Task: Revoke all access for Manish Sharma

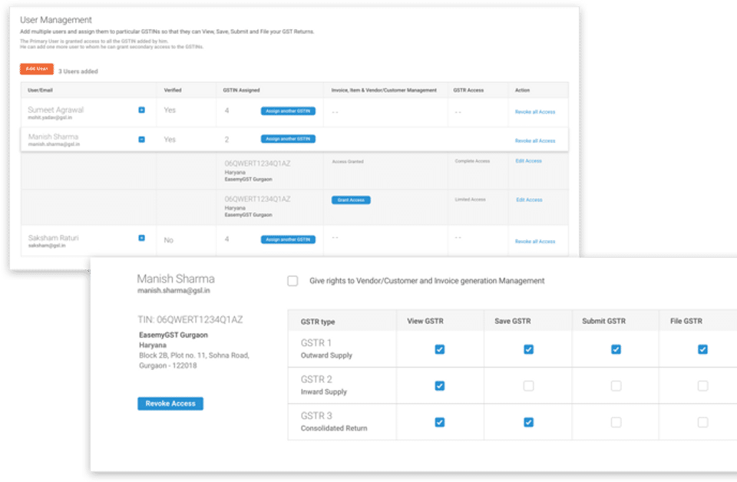Action: tap(535, 141)
